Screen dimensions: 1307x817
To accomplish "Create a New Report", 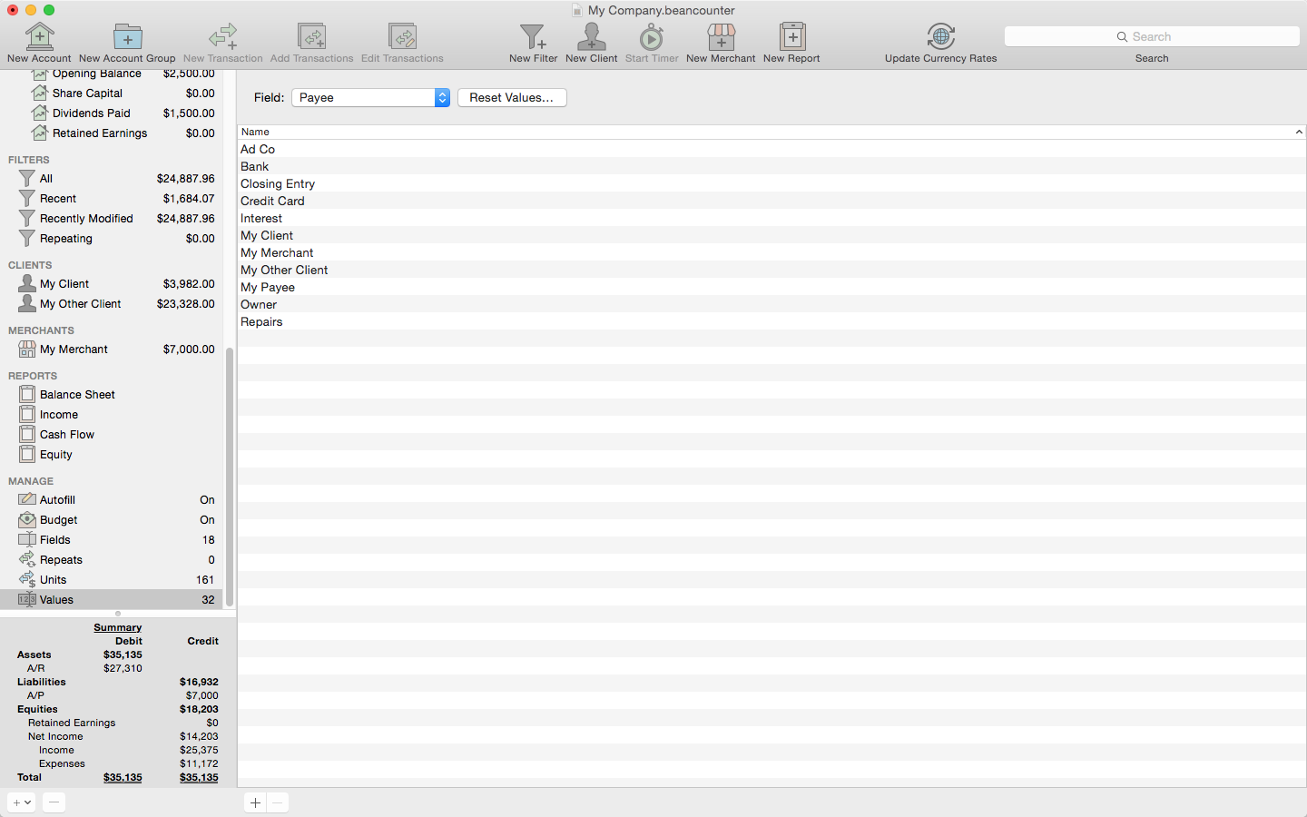I will click(x=791, y=38).
